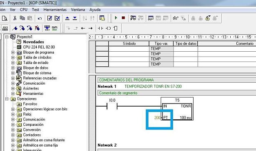Open the Herramientas menu
256x151 pixels.
tap(55, 10)
